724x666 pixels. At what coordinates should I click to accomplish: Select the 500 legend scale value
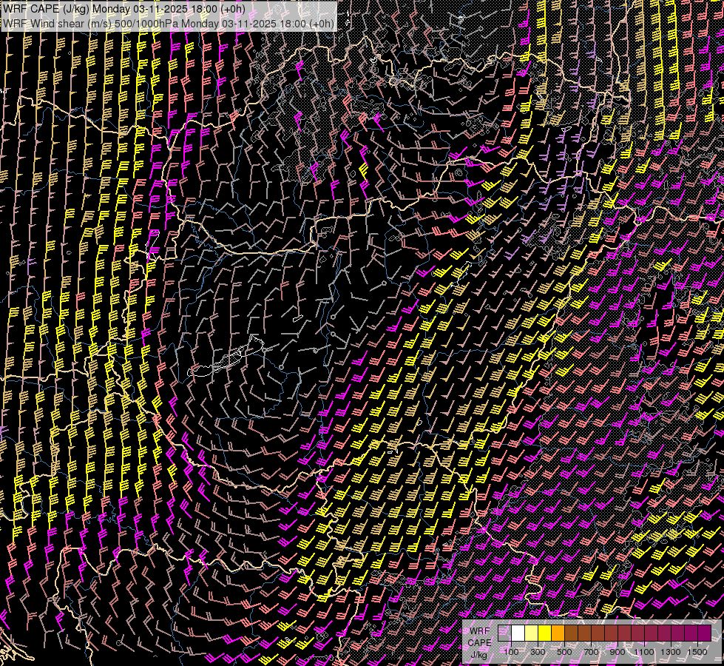(x=565, y=652)
